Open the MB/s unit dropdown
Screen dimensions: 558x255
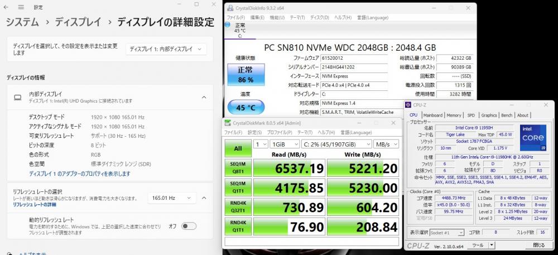tap(386, 144)
